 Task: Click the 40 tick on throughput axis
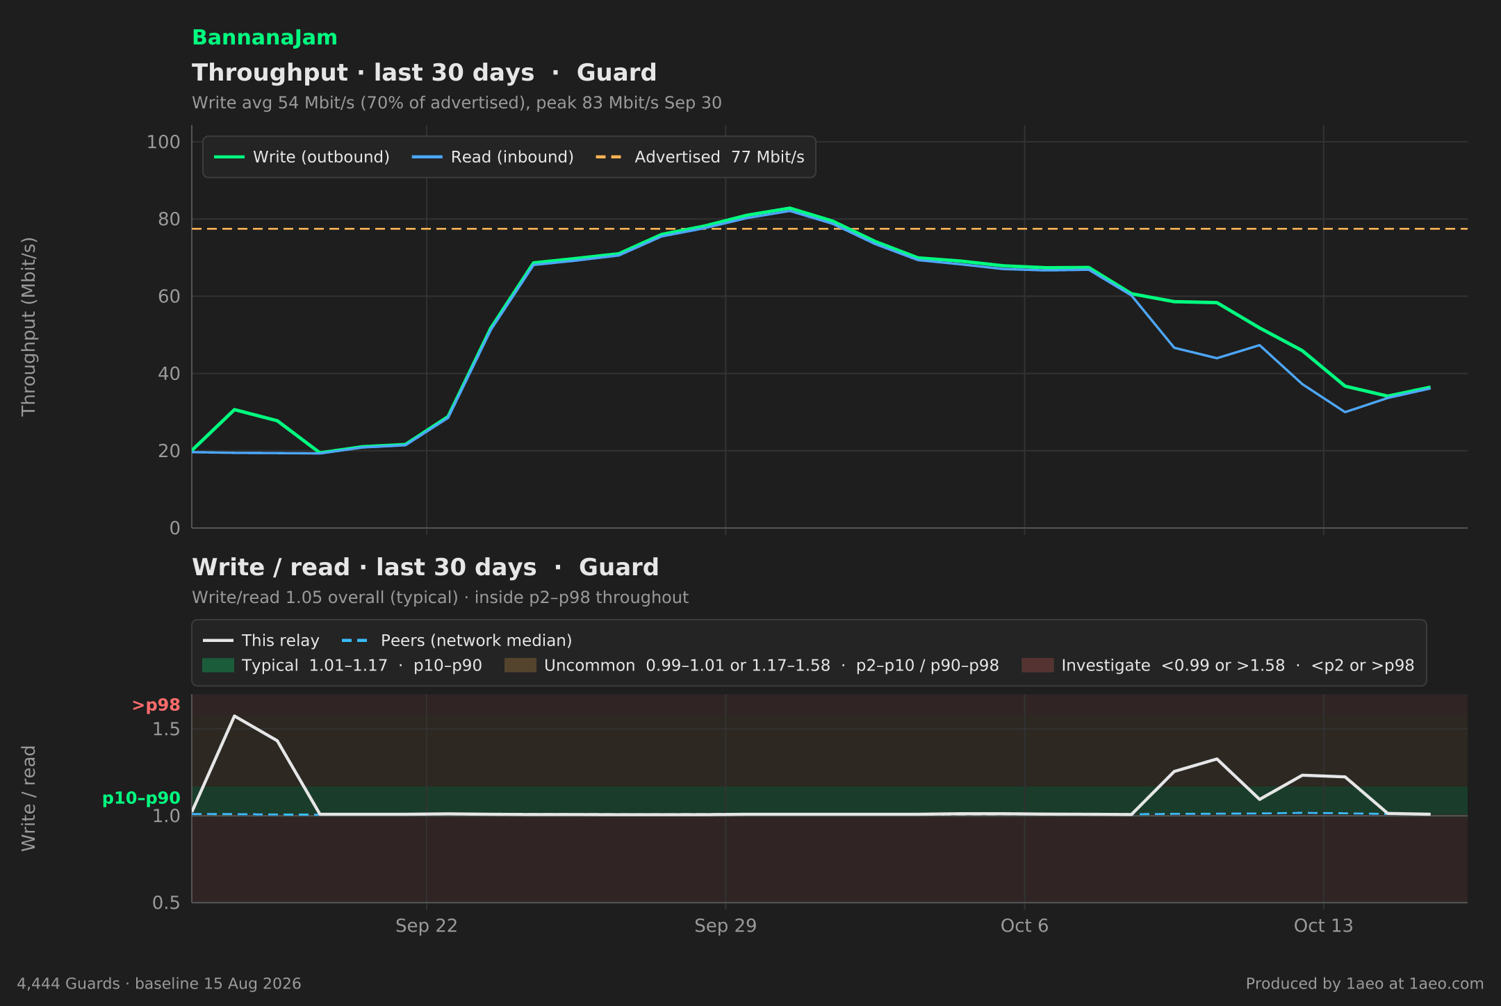click(x=169, y=374)
